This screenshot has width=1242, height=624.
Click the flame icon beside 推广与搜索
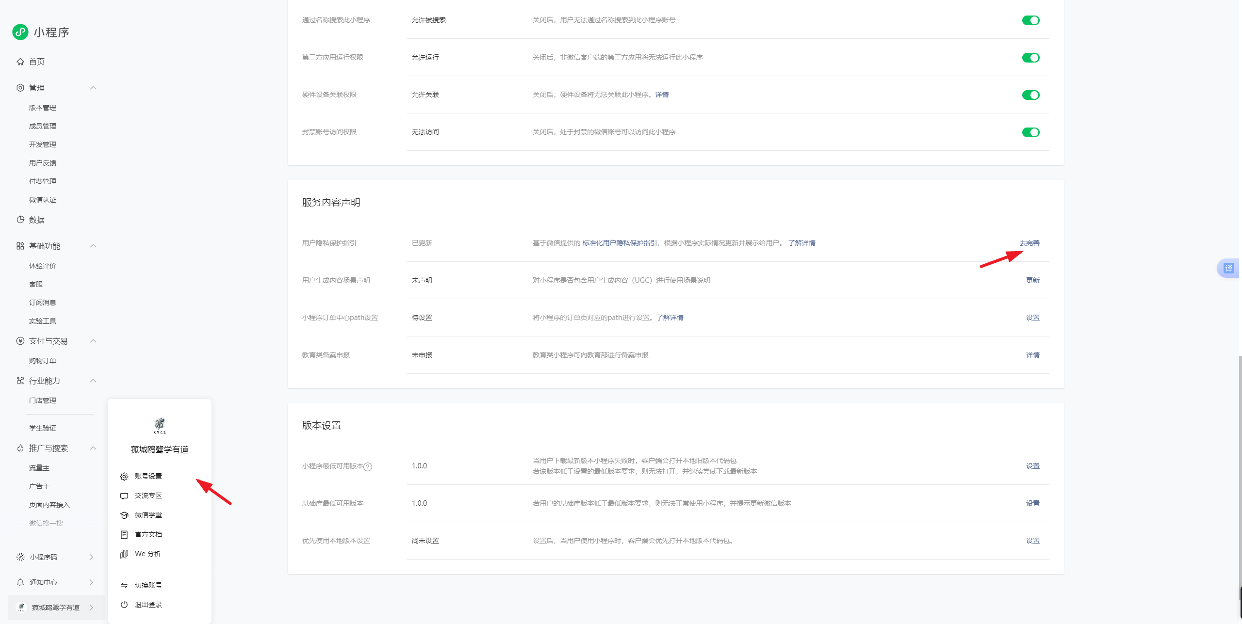click(x=20, y=448)
